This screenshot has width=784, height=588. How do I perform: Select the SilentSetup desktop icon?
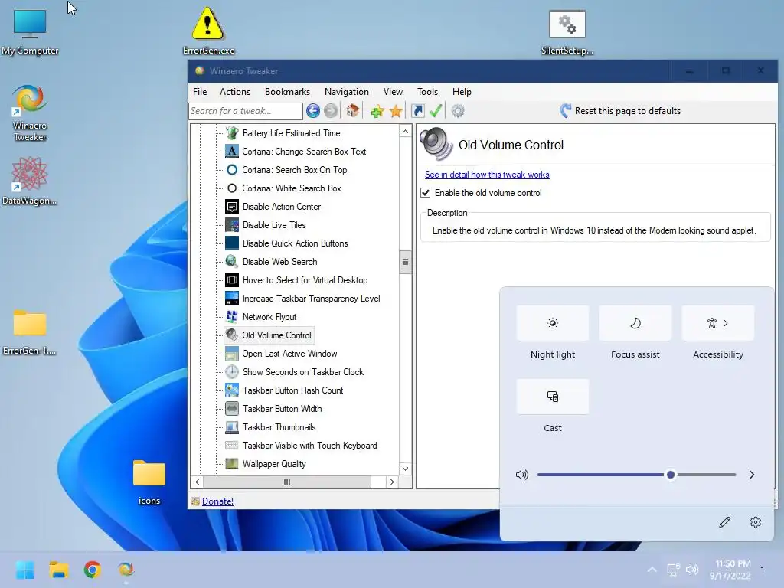[567, 31]
